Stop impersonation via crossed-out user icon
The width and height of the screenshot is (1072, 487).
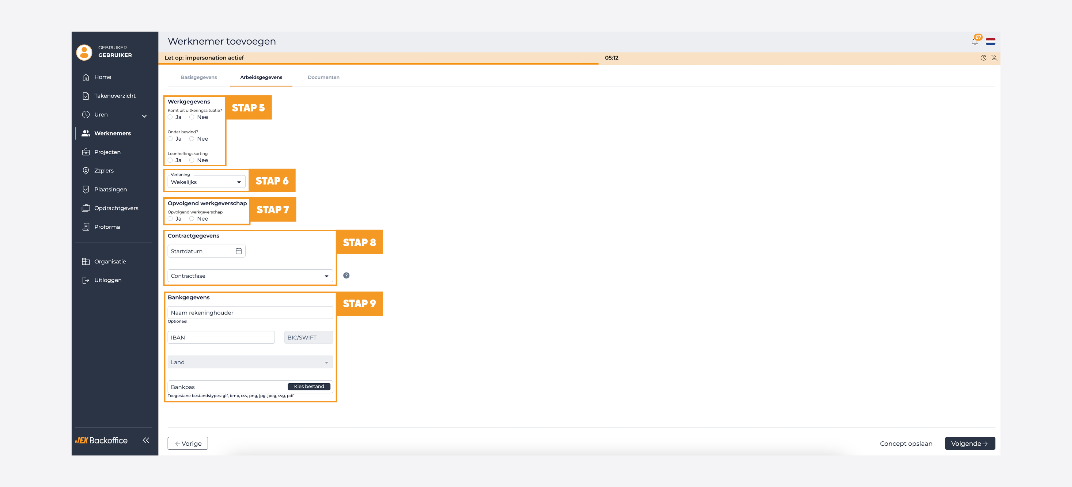(x=994, y=58)
